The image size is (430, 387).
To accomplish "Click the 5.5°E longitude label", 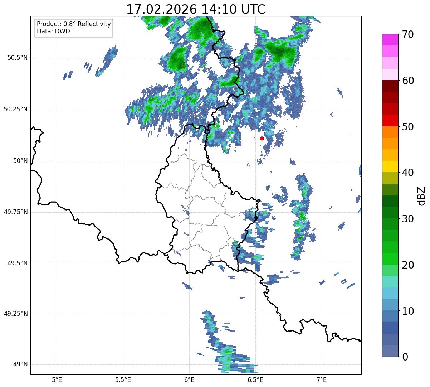I will click(x=123, y=379).
